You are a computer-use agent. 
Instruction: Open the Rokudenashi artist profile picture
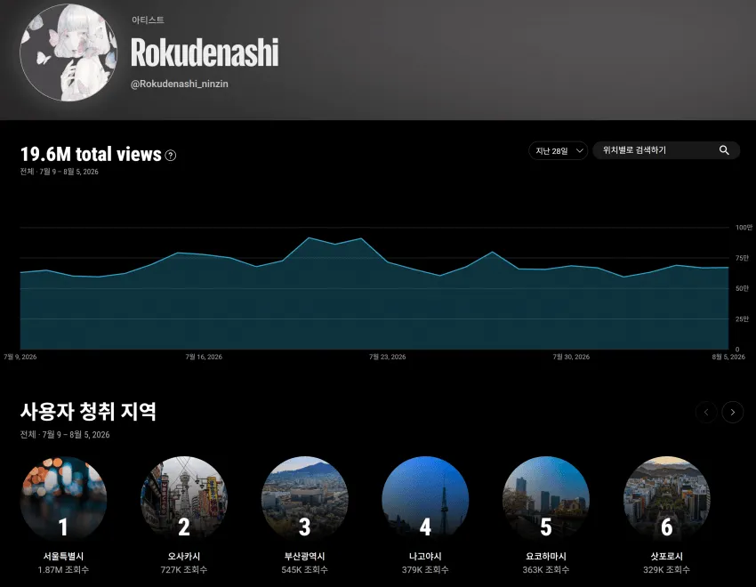68,52
